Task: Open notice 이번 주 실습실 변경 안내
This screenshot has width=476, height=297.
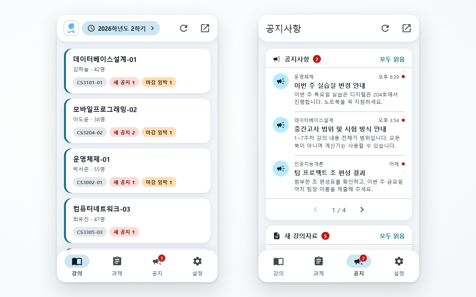Action: pyautogui.click(x=339, y=89)
